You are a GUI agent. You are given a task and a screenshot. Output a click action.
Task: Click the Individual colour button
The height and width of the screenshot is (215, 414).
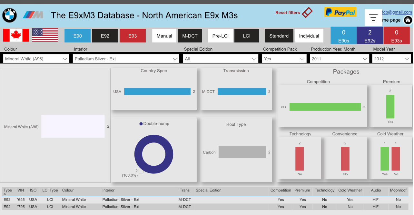[309, 36]
